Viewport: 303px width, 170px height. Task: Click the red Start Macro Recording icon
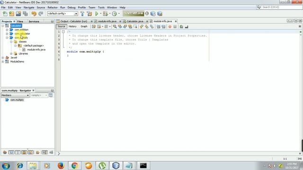point(170,26)
